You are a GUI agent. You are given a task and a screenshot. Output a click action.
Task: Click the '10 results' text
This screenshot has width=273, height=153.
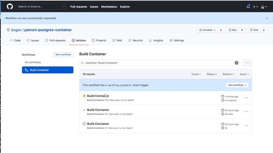[89, 74]
